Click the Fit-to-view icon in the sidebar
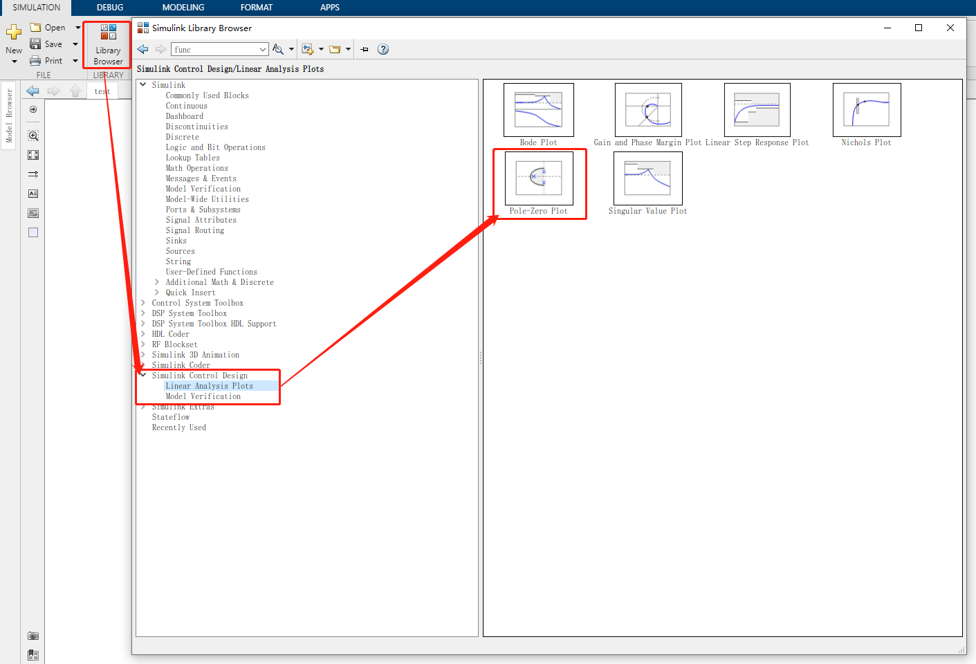 (x=33, y=155)
